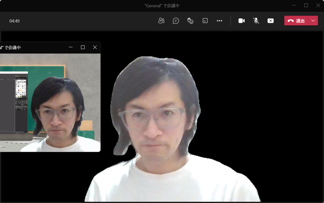324x203 pixels.
Task: Turn the camera off
Action: pos(242,21)
